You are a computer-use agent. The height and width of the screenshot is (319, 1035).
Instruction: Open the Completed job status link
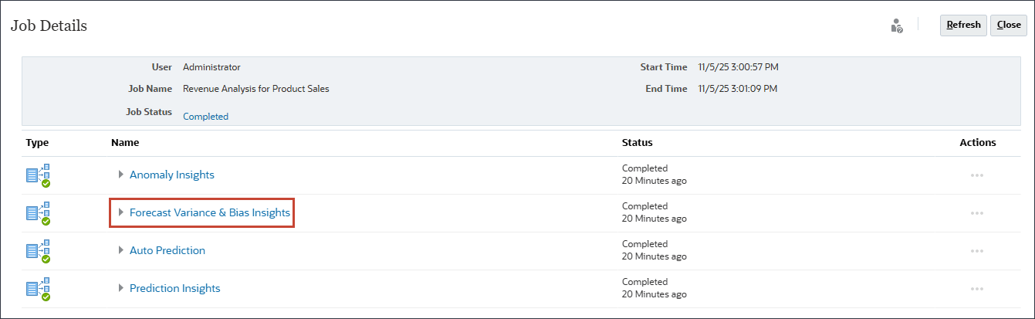click(205, 117)
